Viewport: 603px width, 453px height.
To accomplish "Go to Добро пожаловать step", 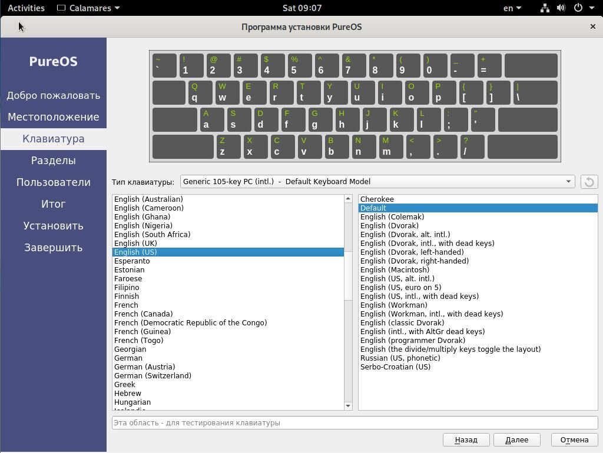I will pyautogui.click(x=54, y=95).
